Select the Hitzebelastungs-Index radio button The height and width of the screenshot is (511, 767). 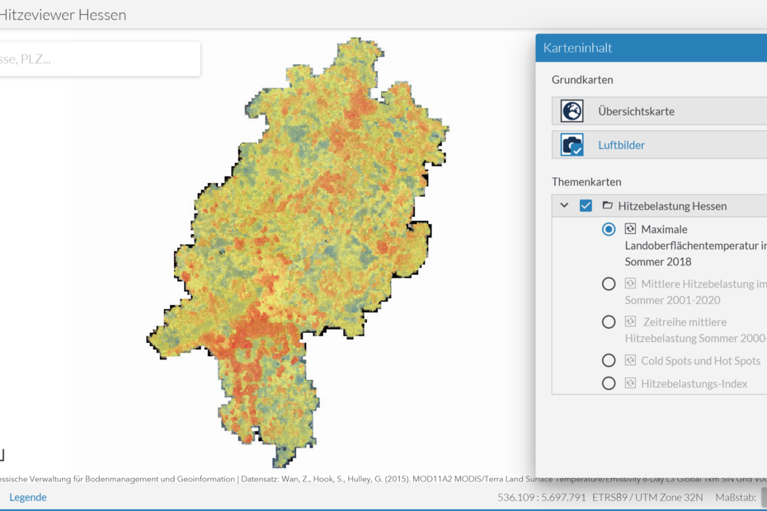(609, 383)
